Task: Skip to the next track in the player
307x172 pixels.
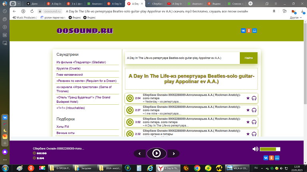Action: click(173, 154)
